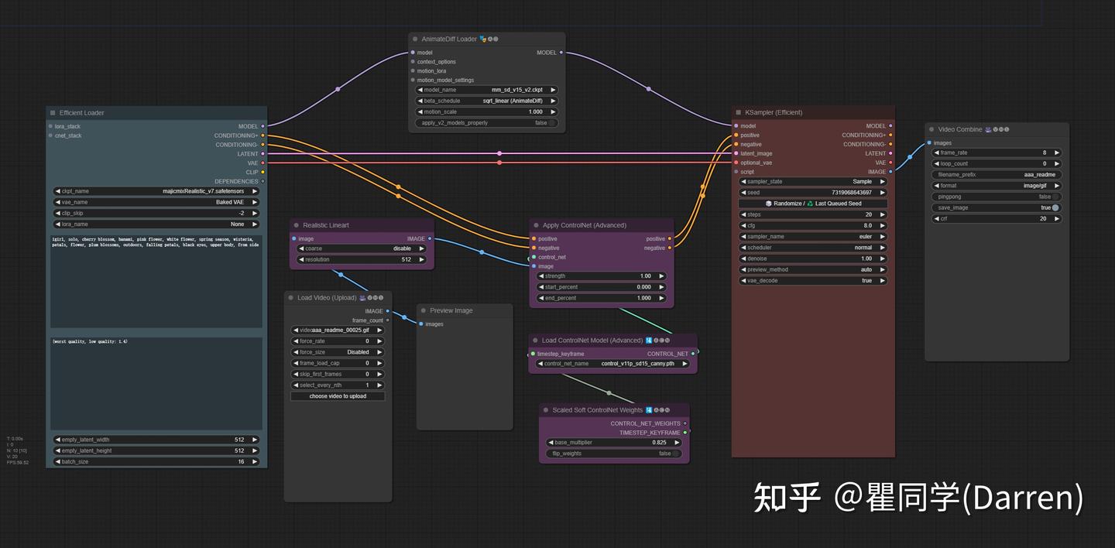Click the choose video to upload button
Screen dimensions: 1115x548
coord(338,396)
